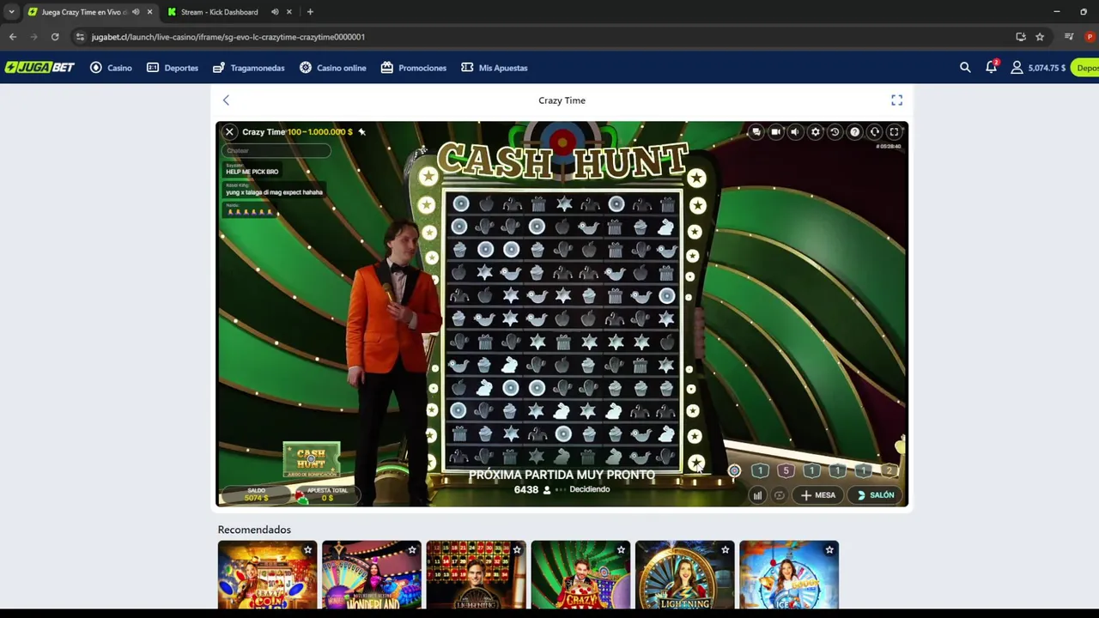1099x618 pixels.
Task: Open the user account balance 5,074.75 $
Action: tap(1038, 68)
